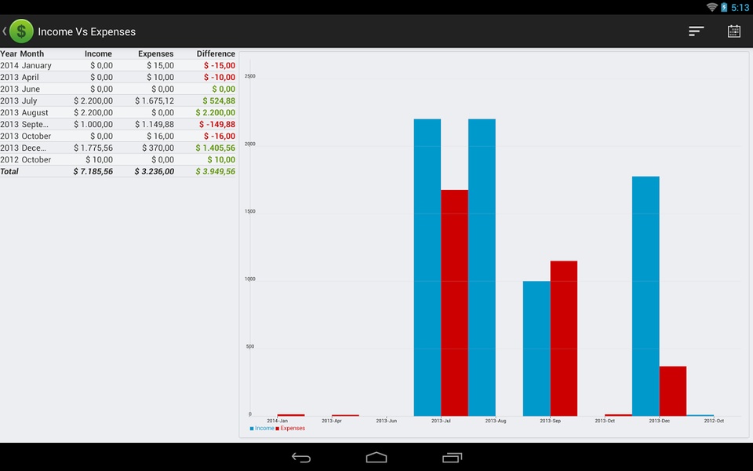Click the "2013-Dec" axis label
Screen dimensions: 753x471
pyautogui.click(x=660, y=421)
